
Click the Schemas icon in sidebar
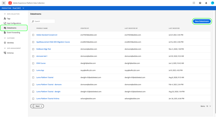point(5,53)
